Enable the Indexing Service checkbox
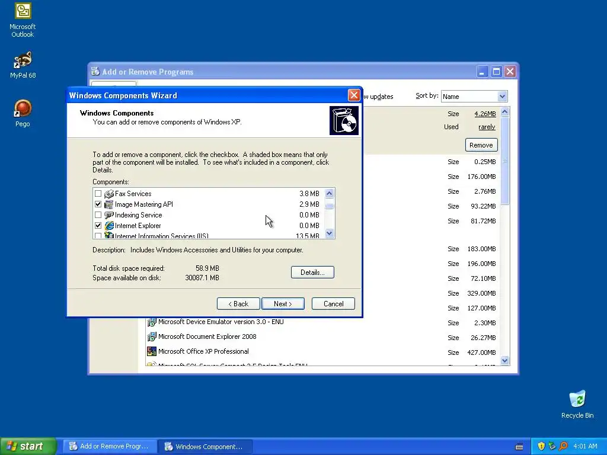Viewport: 607px width, 455px height. [98, 215]
